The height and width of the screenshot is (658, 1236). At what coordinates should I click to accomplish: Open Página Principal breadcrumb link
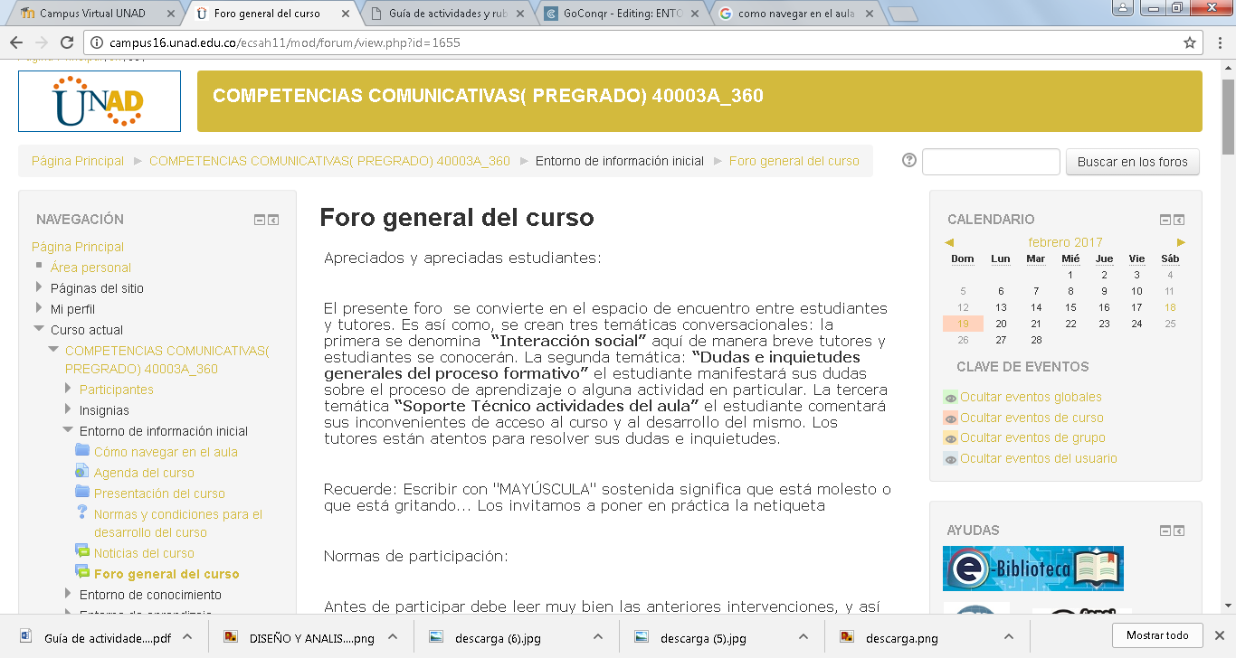pyautogui.click(x=78, y=161)
